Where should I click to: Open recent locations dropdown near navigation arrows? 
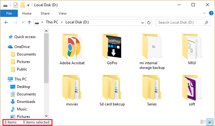23,22
